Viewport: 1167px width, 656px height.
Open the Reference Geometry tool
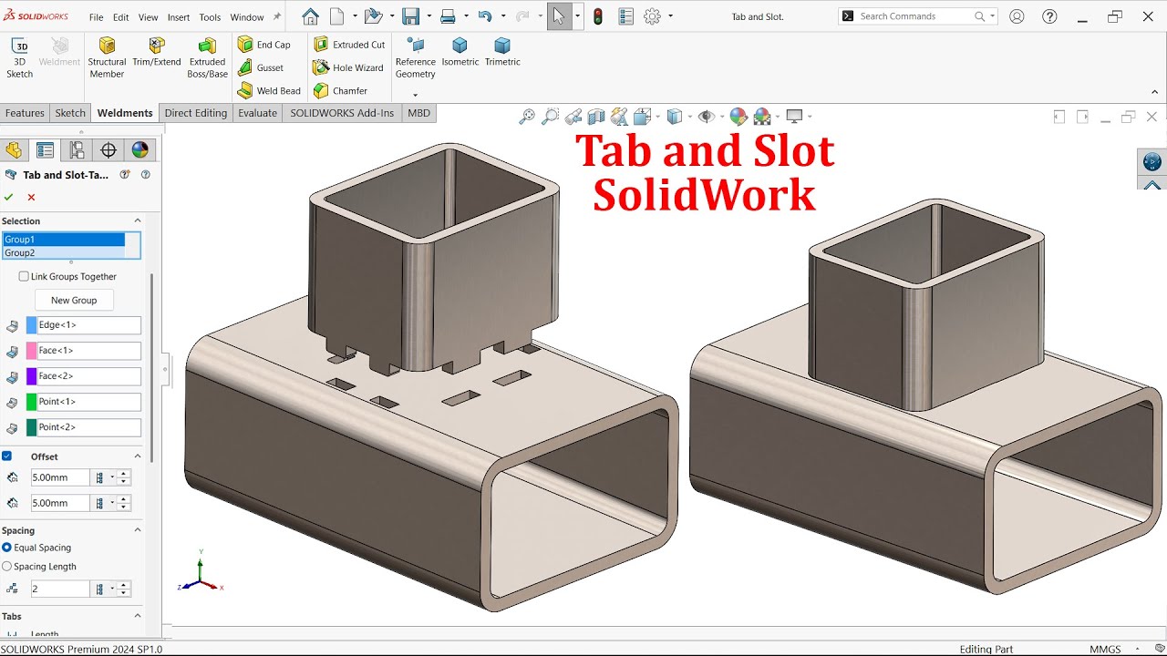[x=415, y=58]
